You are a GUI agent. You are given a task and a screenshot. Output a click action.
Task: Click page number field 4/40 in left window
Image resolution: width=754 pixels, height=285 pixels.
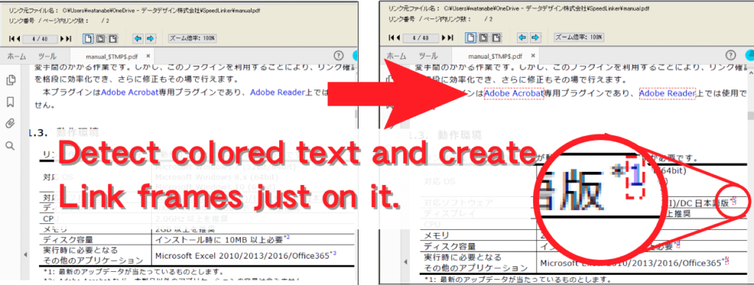coord(40,38)
